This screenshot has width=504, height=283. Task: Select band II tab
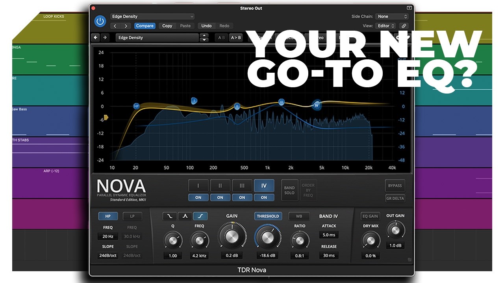click(220, 186)
